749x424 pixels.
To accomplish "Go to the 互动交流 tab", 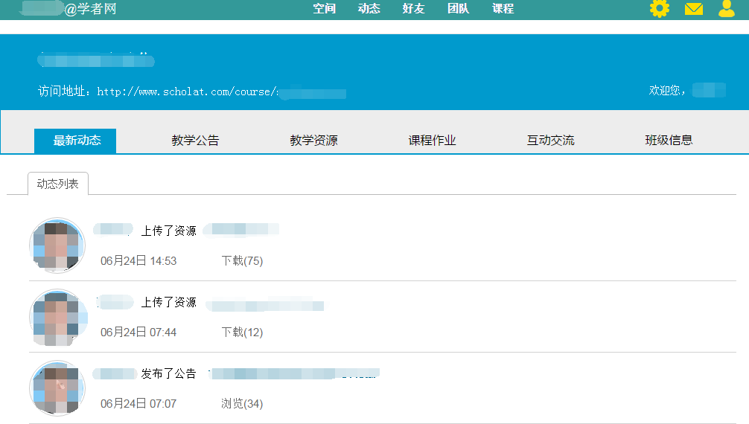I will [550, 140].
